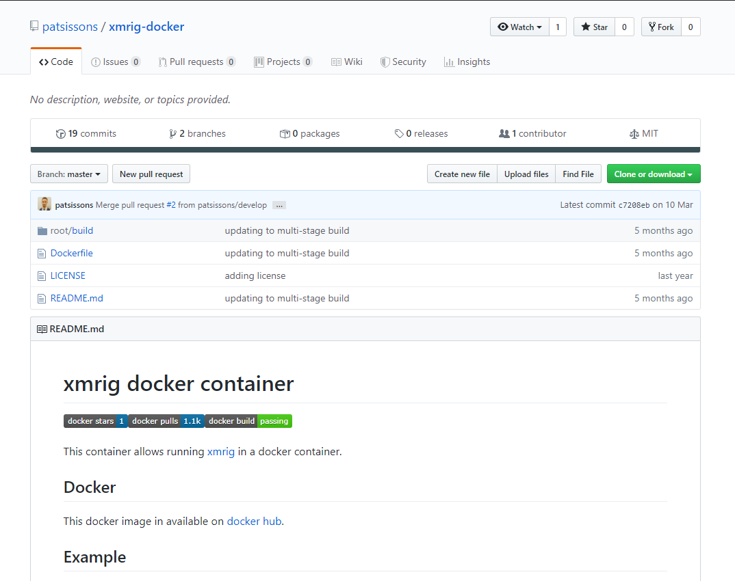Image resolution: width=735 pixels, height=581 pixels.
Task: Open the Projects tab
Action: pyautogui.click(x=283, y=62)
